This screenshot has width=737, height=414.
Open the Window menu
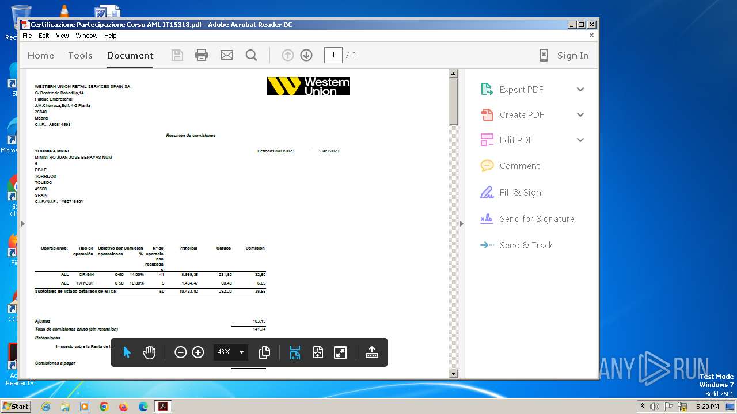[x=86, y=36]
